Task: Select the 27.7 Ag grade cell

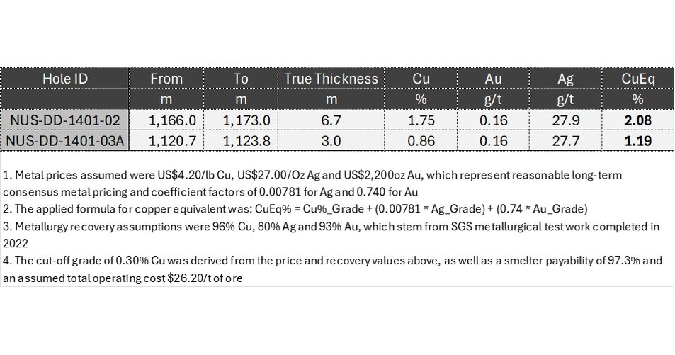Action: (x=565, y=141)
